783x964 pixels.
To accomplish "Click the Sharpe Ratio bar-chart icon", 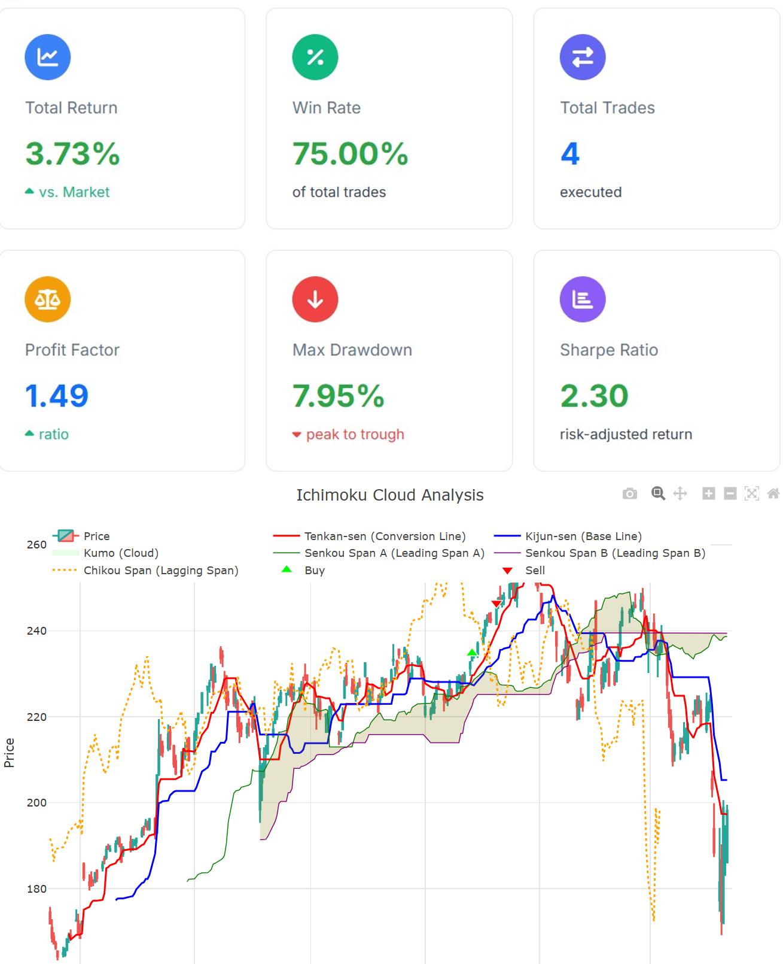I will tap(583, 299).
